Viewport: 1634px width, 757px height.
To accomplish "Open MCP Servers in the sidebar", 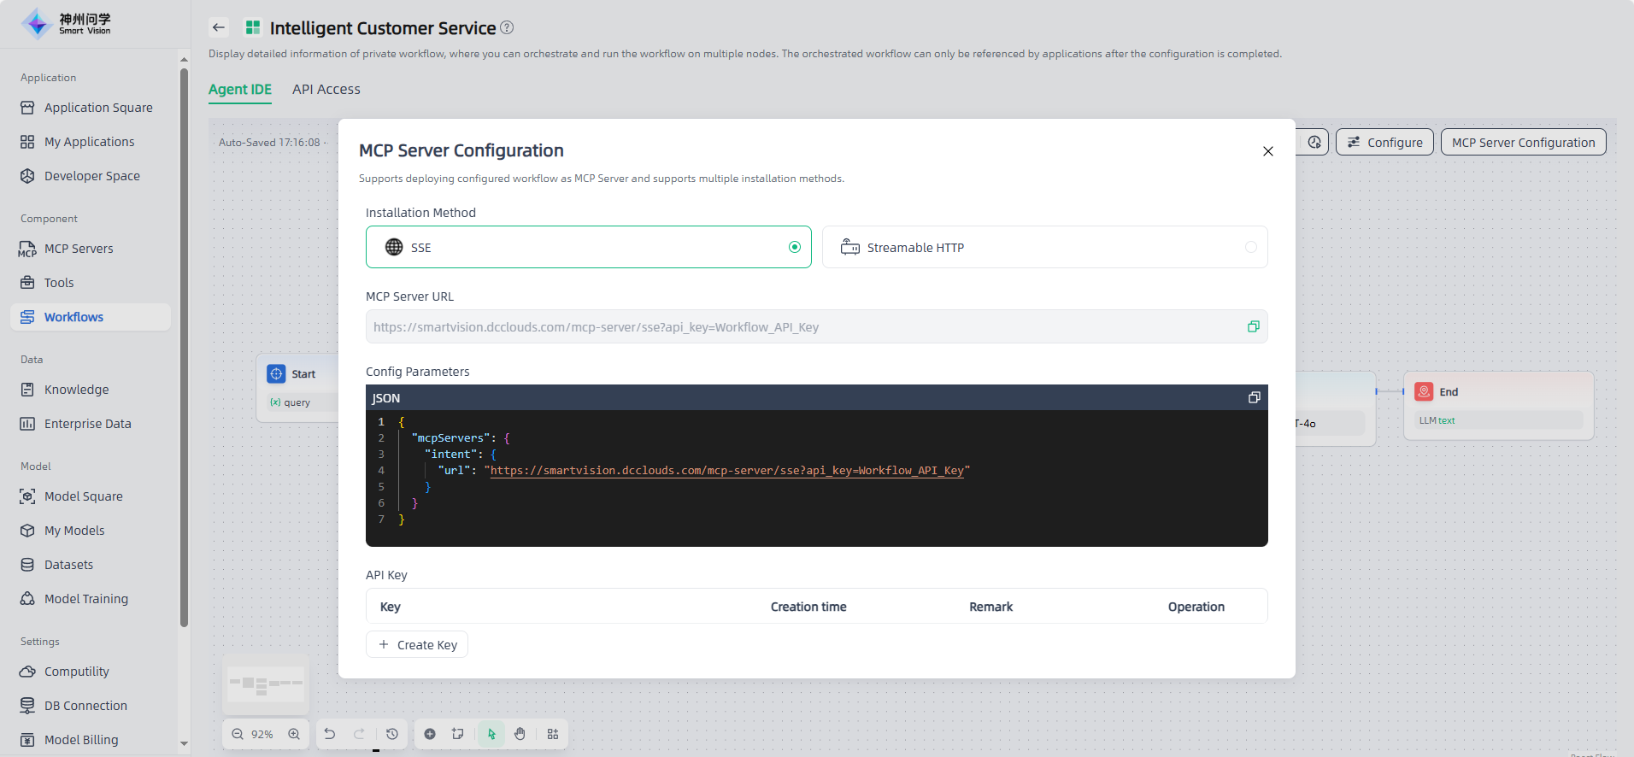I will click(x=79, y=249).
